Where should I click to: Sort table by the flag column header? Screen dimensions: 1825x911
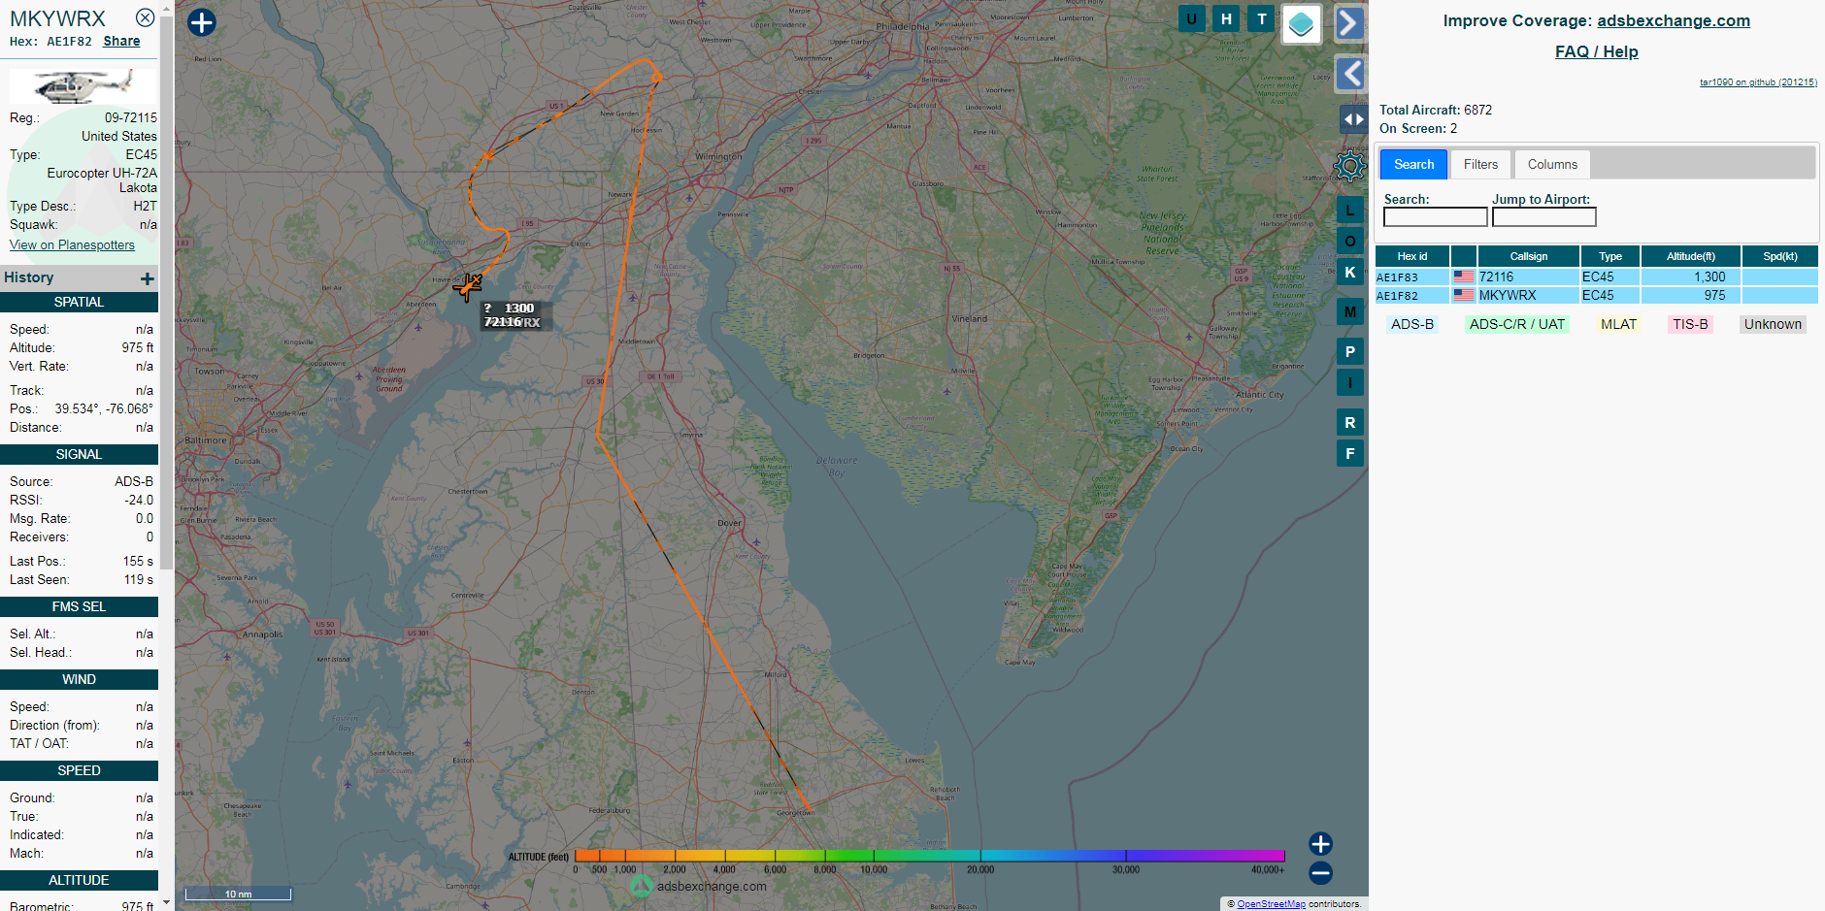(1464, 256)
